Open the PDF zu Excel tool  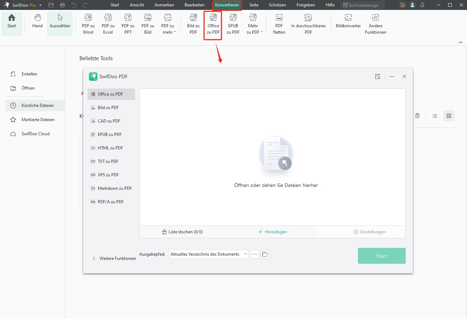(x=108, y=24)
